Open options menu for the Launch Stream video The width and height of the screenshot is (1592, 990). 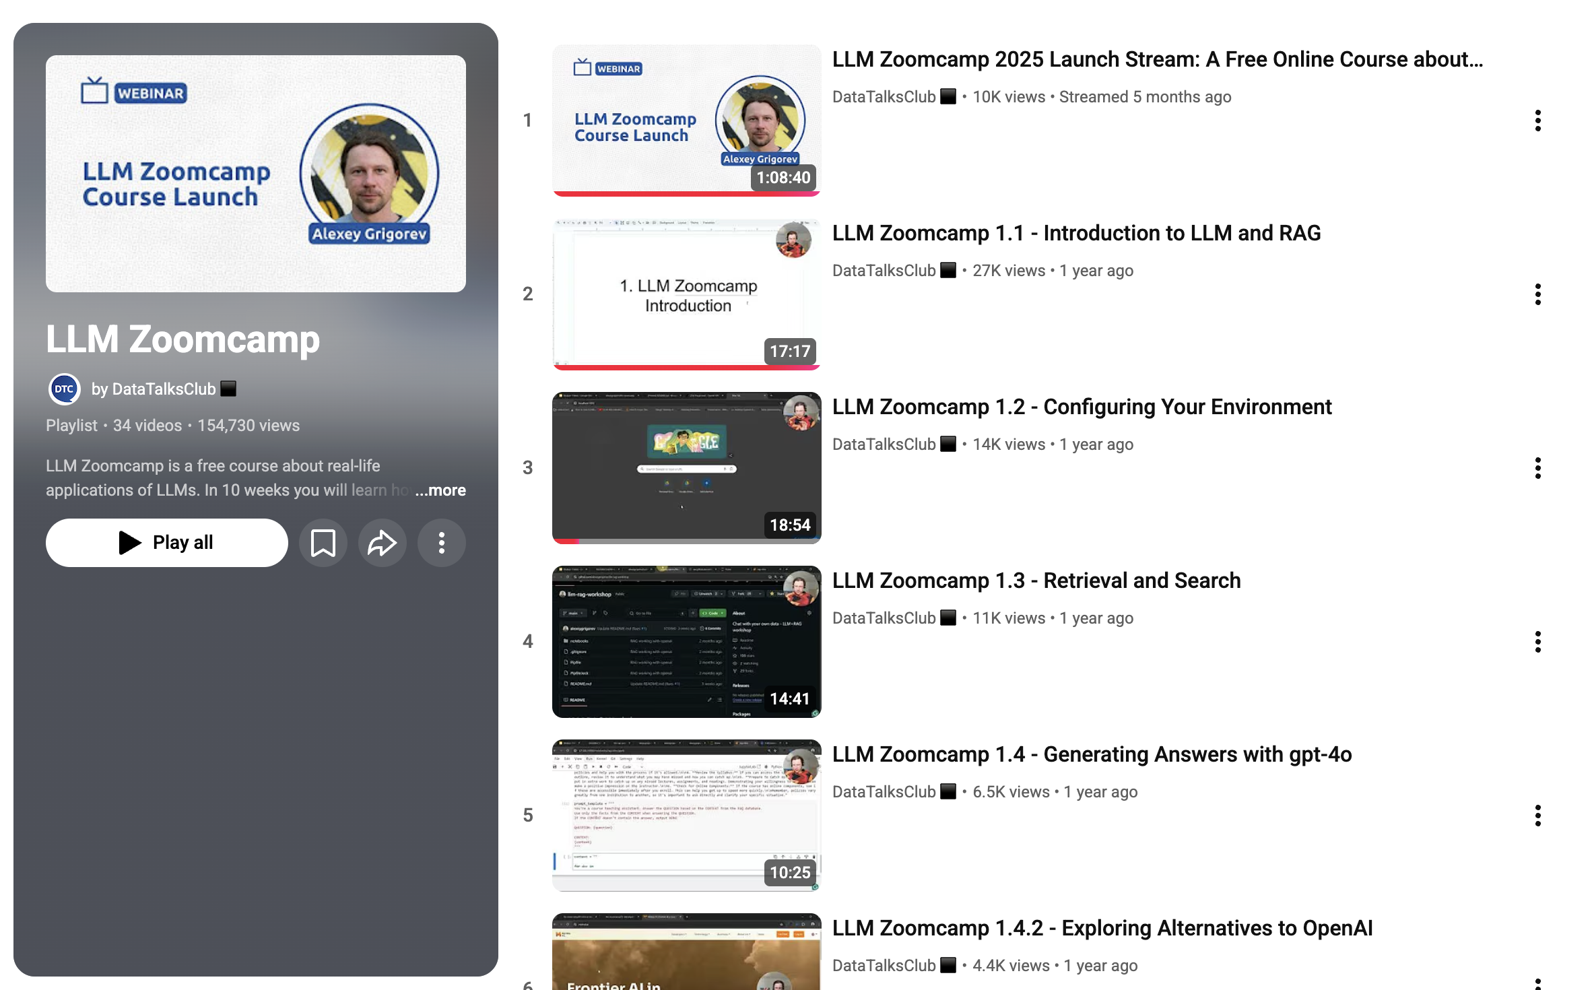pyautogui.click(x=1539, y=120)
